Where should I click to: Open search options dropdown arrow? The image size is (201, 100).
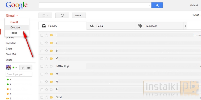[x=149, y=5]
